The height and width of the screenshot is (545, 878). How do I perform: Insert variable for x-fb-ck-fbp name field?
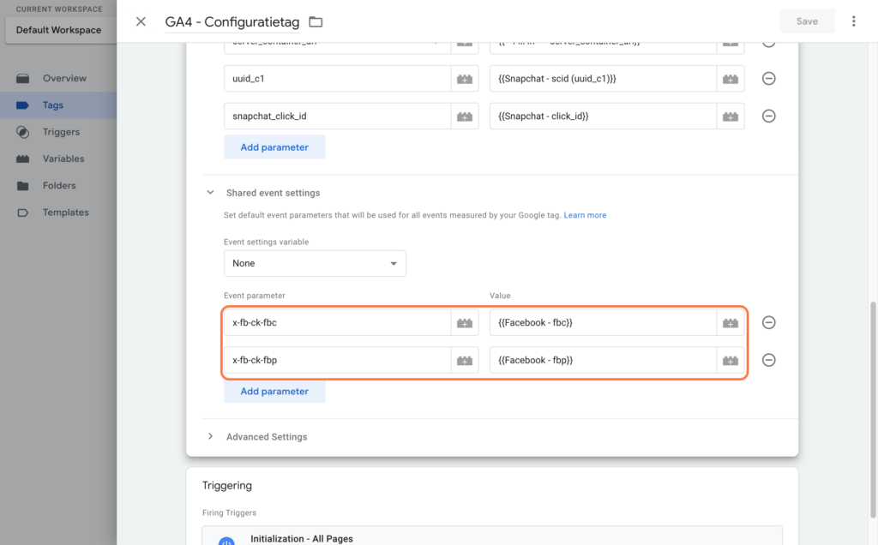coord(465,361)
